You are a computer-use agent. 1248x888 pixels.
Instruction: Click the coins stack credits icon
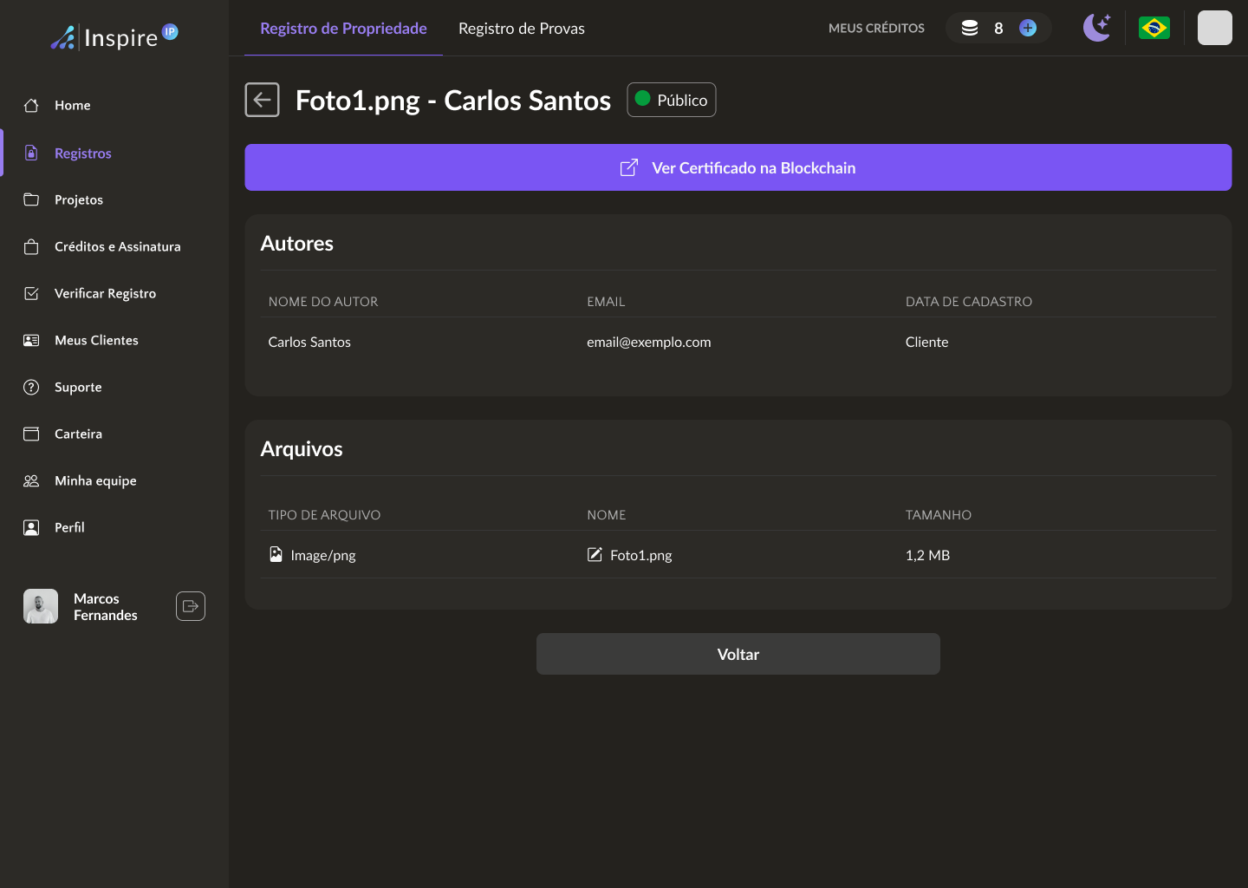[x=970, y=28]
